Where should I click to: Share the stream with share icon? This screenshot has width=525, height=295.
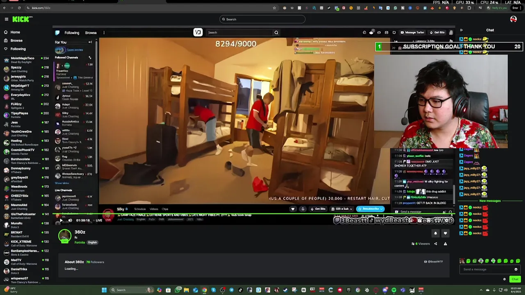tap(436, 244)
